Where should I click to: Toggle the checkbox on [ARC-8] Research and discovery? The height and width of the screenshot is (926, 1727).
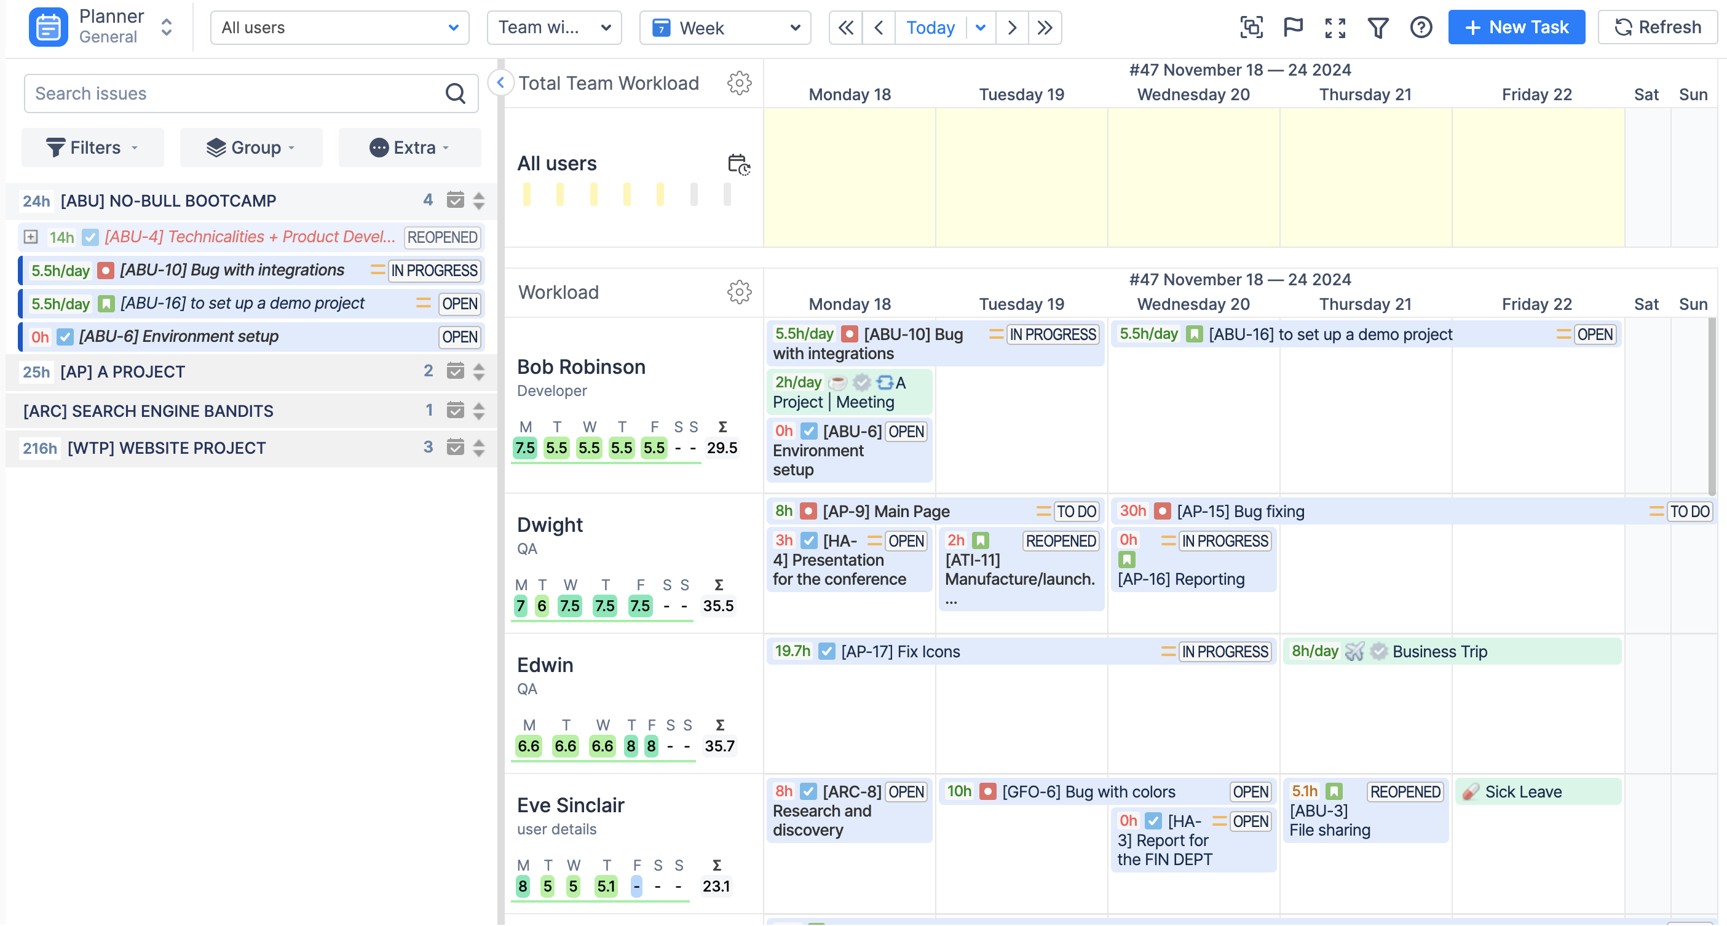coord(808,791)
